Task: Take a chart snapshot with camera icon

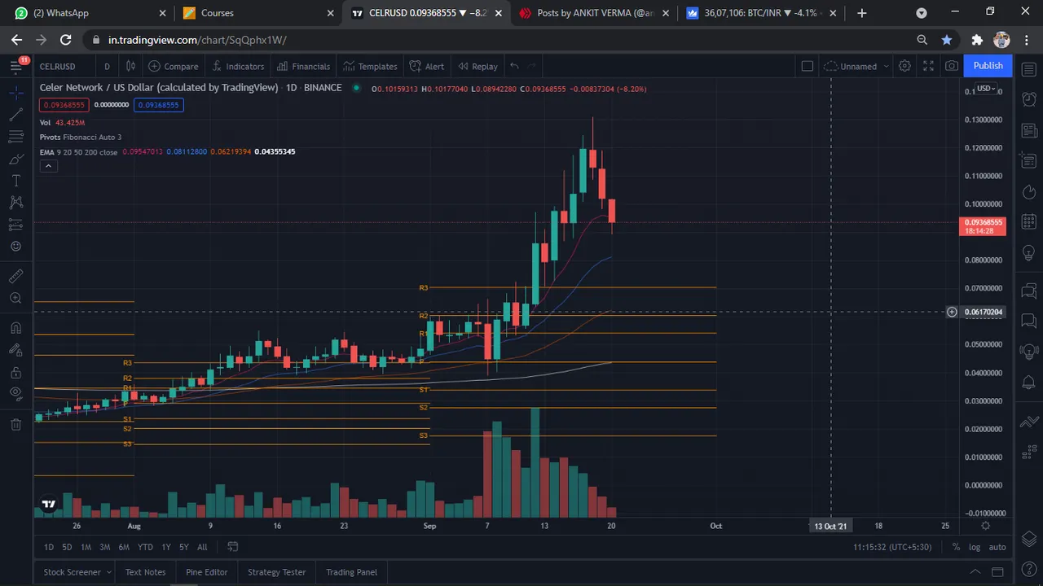Action: pos(951,66)
